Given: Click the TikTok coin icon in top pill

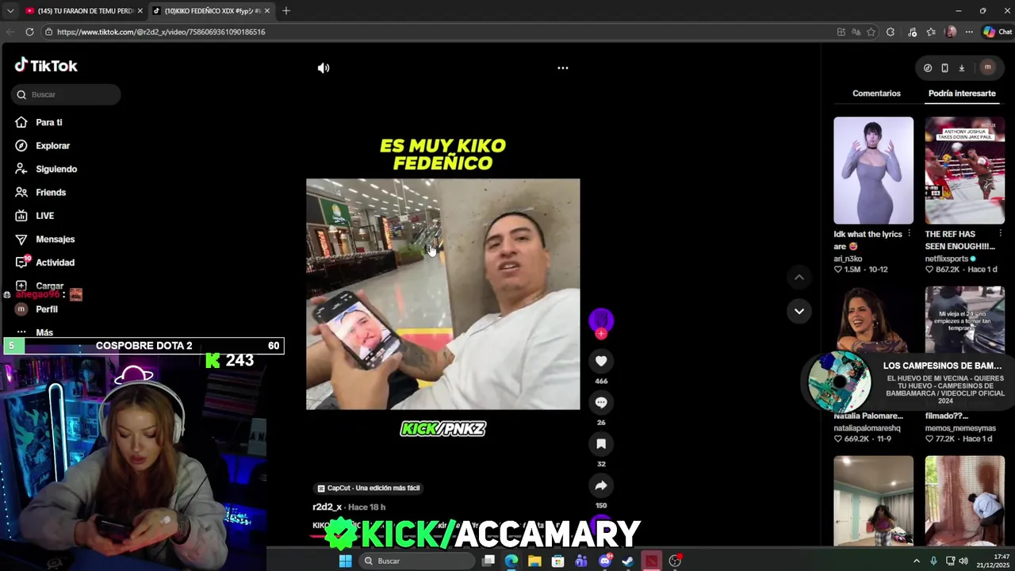Looking at the screenshot, I should click(928, 68).
